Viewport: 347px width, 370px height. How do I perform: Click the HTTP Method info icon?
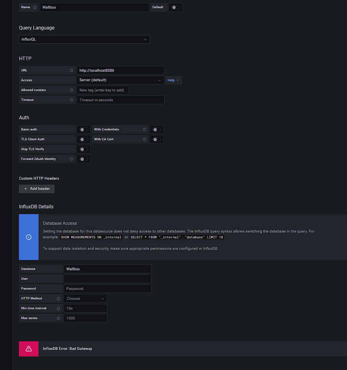click(59, 299)
